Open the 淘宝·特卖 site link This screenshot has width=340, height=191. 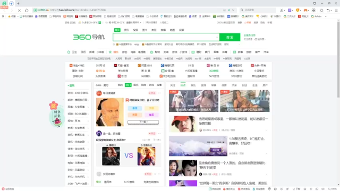[77, 65]
